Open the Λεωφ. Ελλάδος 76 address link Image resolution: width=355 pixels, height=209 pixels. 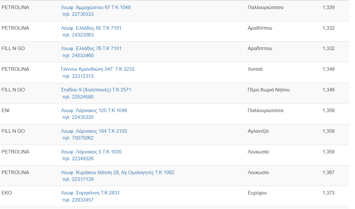[x=91, y=48]
